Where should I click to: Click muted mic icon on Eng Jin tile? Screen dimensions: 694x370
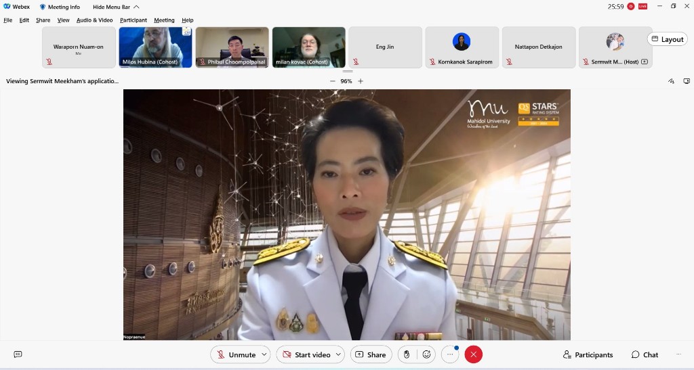[x=356, y=62]
